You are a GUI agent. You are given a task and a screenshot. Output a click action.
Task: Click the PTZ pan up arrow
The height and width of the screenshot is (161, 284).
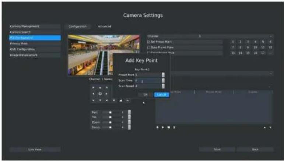point(100,88)
